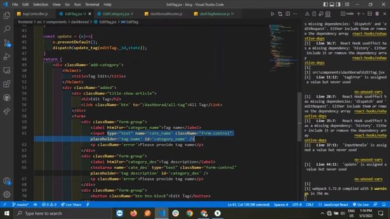
Task: Click the synchronize changes icon in the status bar
Action: tap(35, 204)
